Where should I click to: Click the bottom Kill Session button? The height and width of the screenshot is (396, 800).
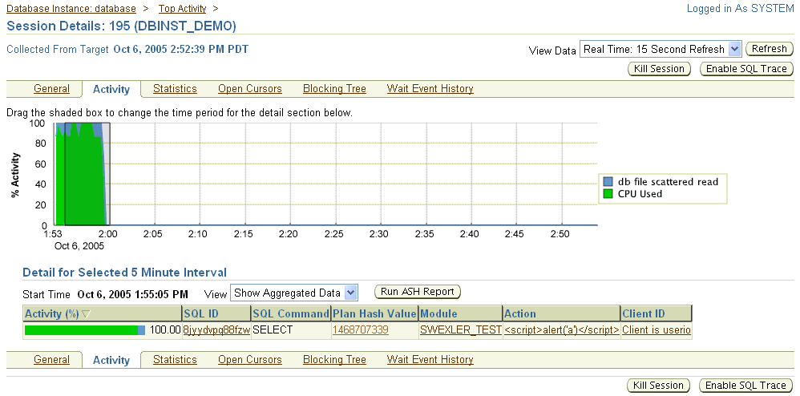[659, 386]
